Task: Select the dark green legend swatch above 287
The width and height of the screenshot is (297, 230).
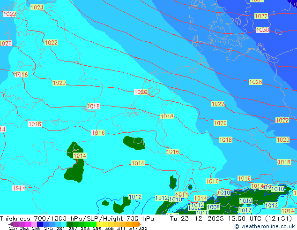Action: [x=69, y=224]
